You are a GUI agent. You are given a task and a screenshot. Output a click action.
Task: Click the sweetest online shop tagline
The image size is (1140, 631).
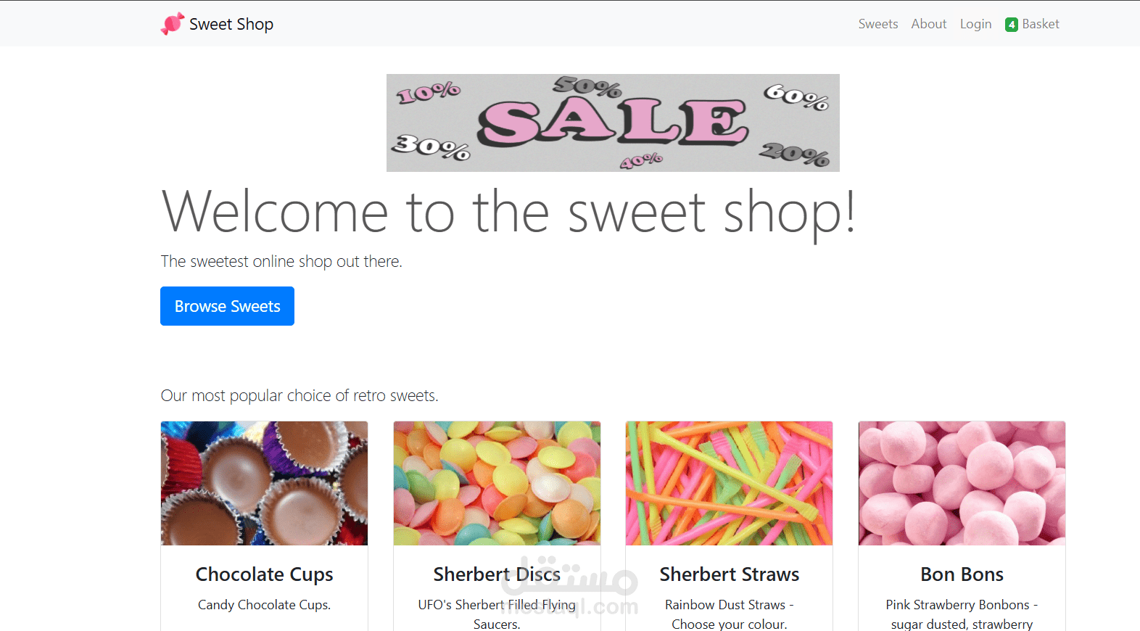click(x=281, y=261)
